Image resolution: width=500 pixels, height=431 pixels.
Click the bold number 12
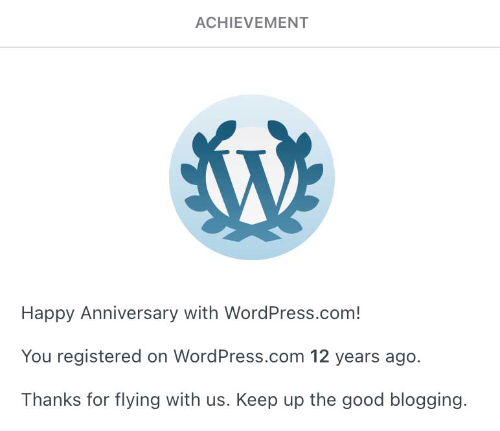click(x=321, y=357)
